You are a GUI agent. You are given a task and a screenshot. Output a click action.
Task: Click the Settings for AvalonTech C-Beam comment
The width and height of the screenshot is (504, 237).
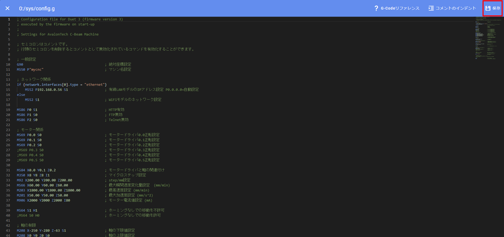(58, 34)
